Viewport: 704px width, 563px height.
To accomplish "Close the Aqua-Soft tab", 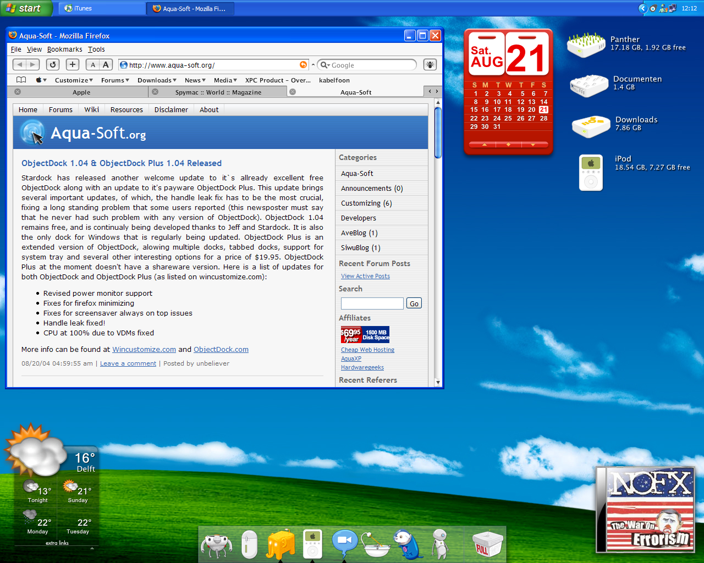I will pyautogui.click(x=293, y=92).
